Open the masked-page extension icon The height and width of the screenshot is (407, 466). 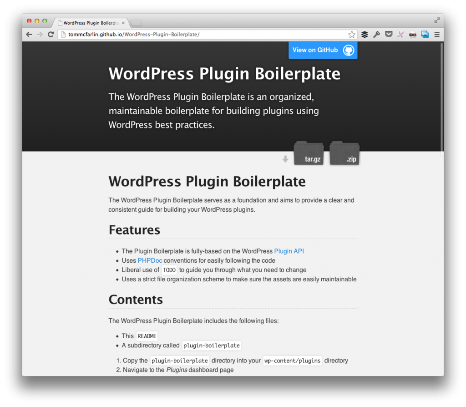413,35
